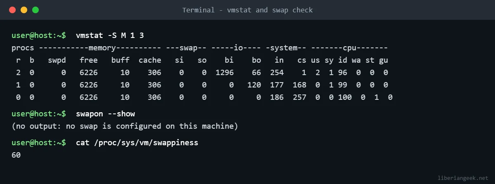Image resolution: width=495 pixels, height=184 pixels.
Task: Click the 'in' column header
Action: tap(279, 60)
